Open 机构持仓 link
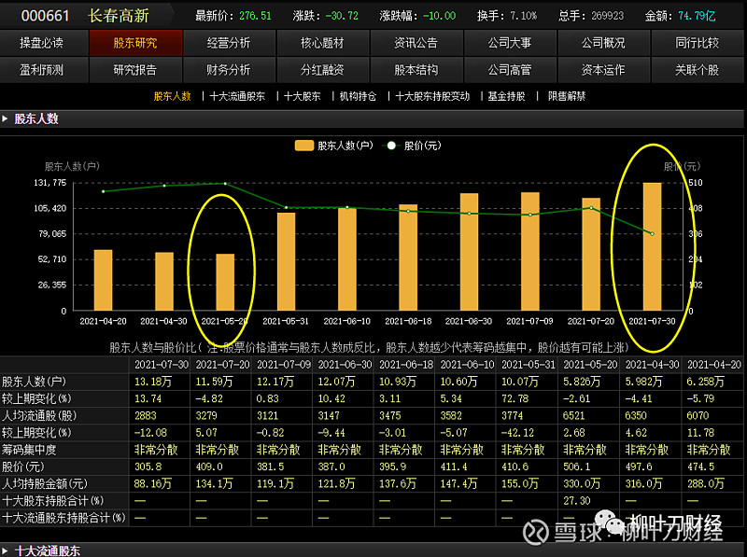This screenshot has height=557, width=747. (358, 97)
